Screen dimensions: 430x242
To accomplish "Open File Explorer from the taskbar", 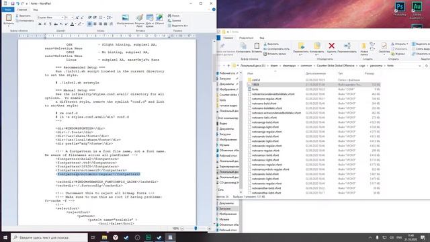I will click(105, 237).
